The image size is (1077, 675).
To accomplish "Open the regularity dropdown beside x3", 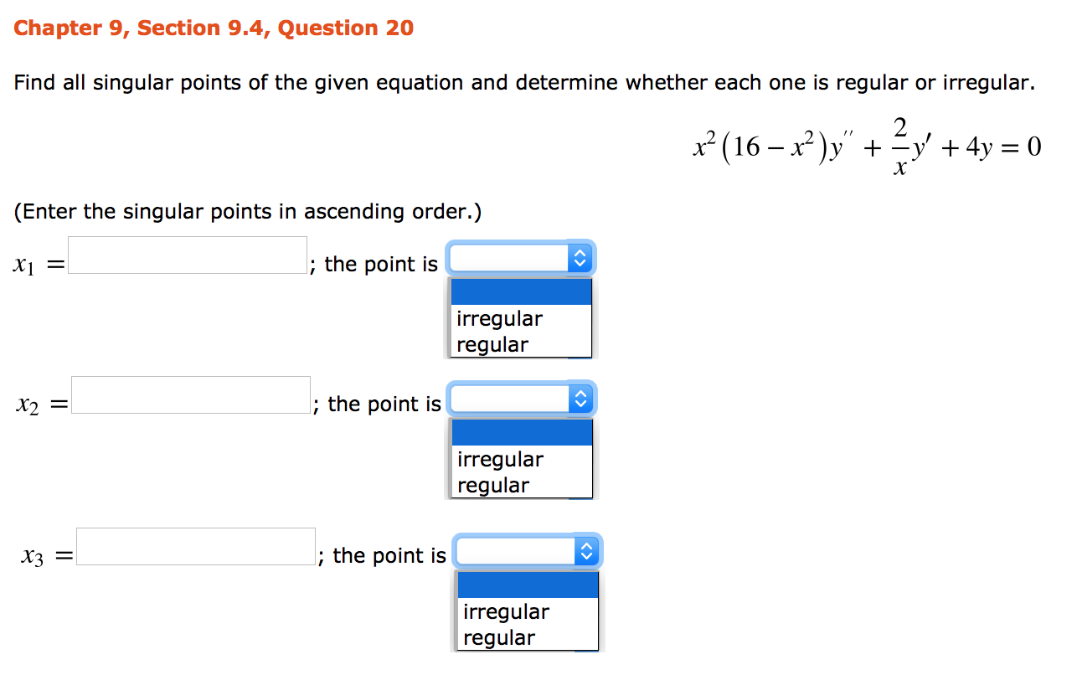I will point(517,551).
